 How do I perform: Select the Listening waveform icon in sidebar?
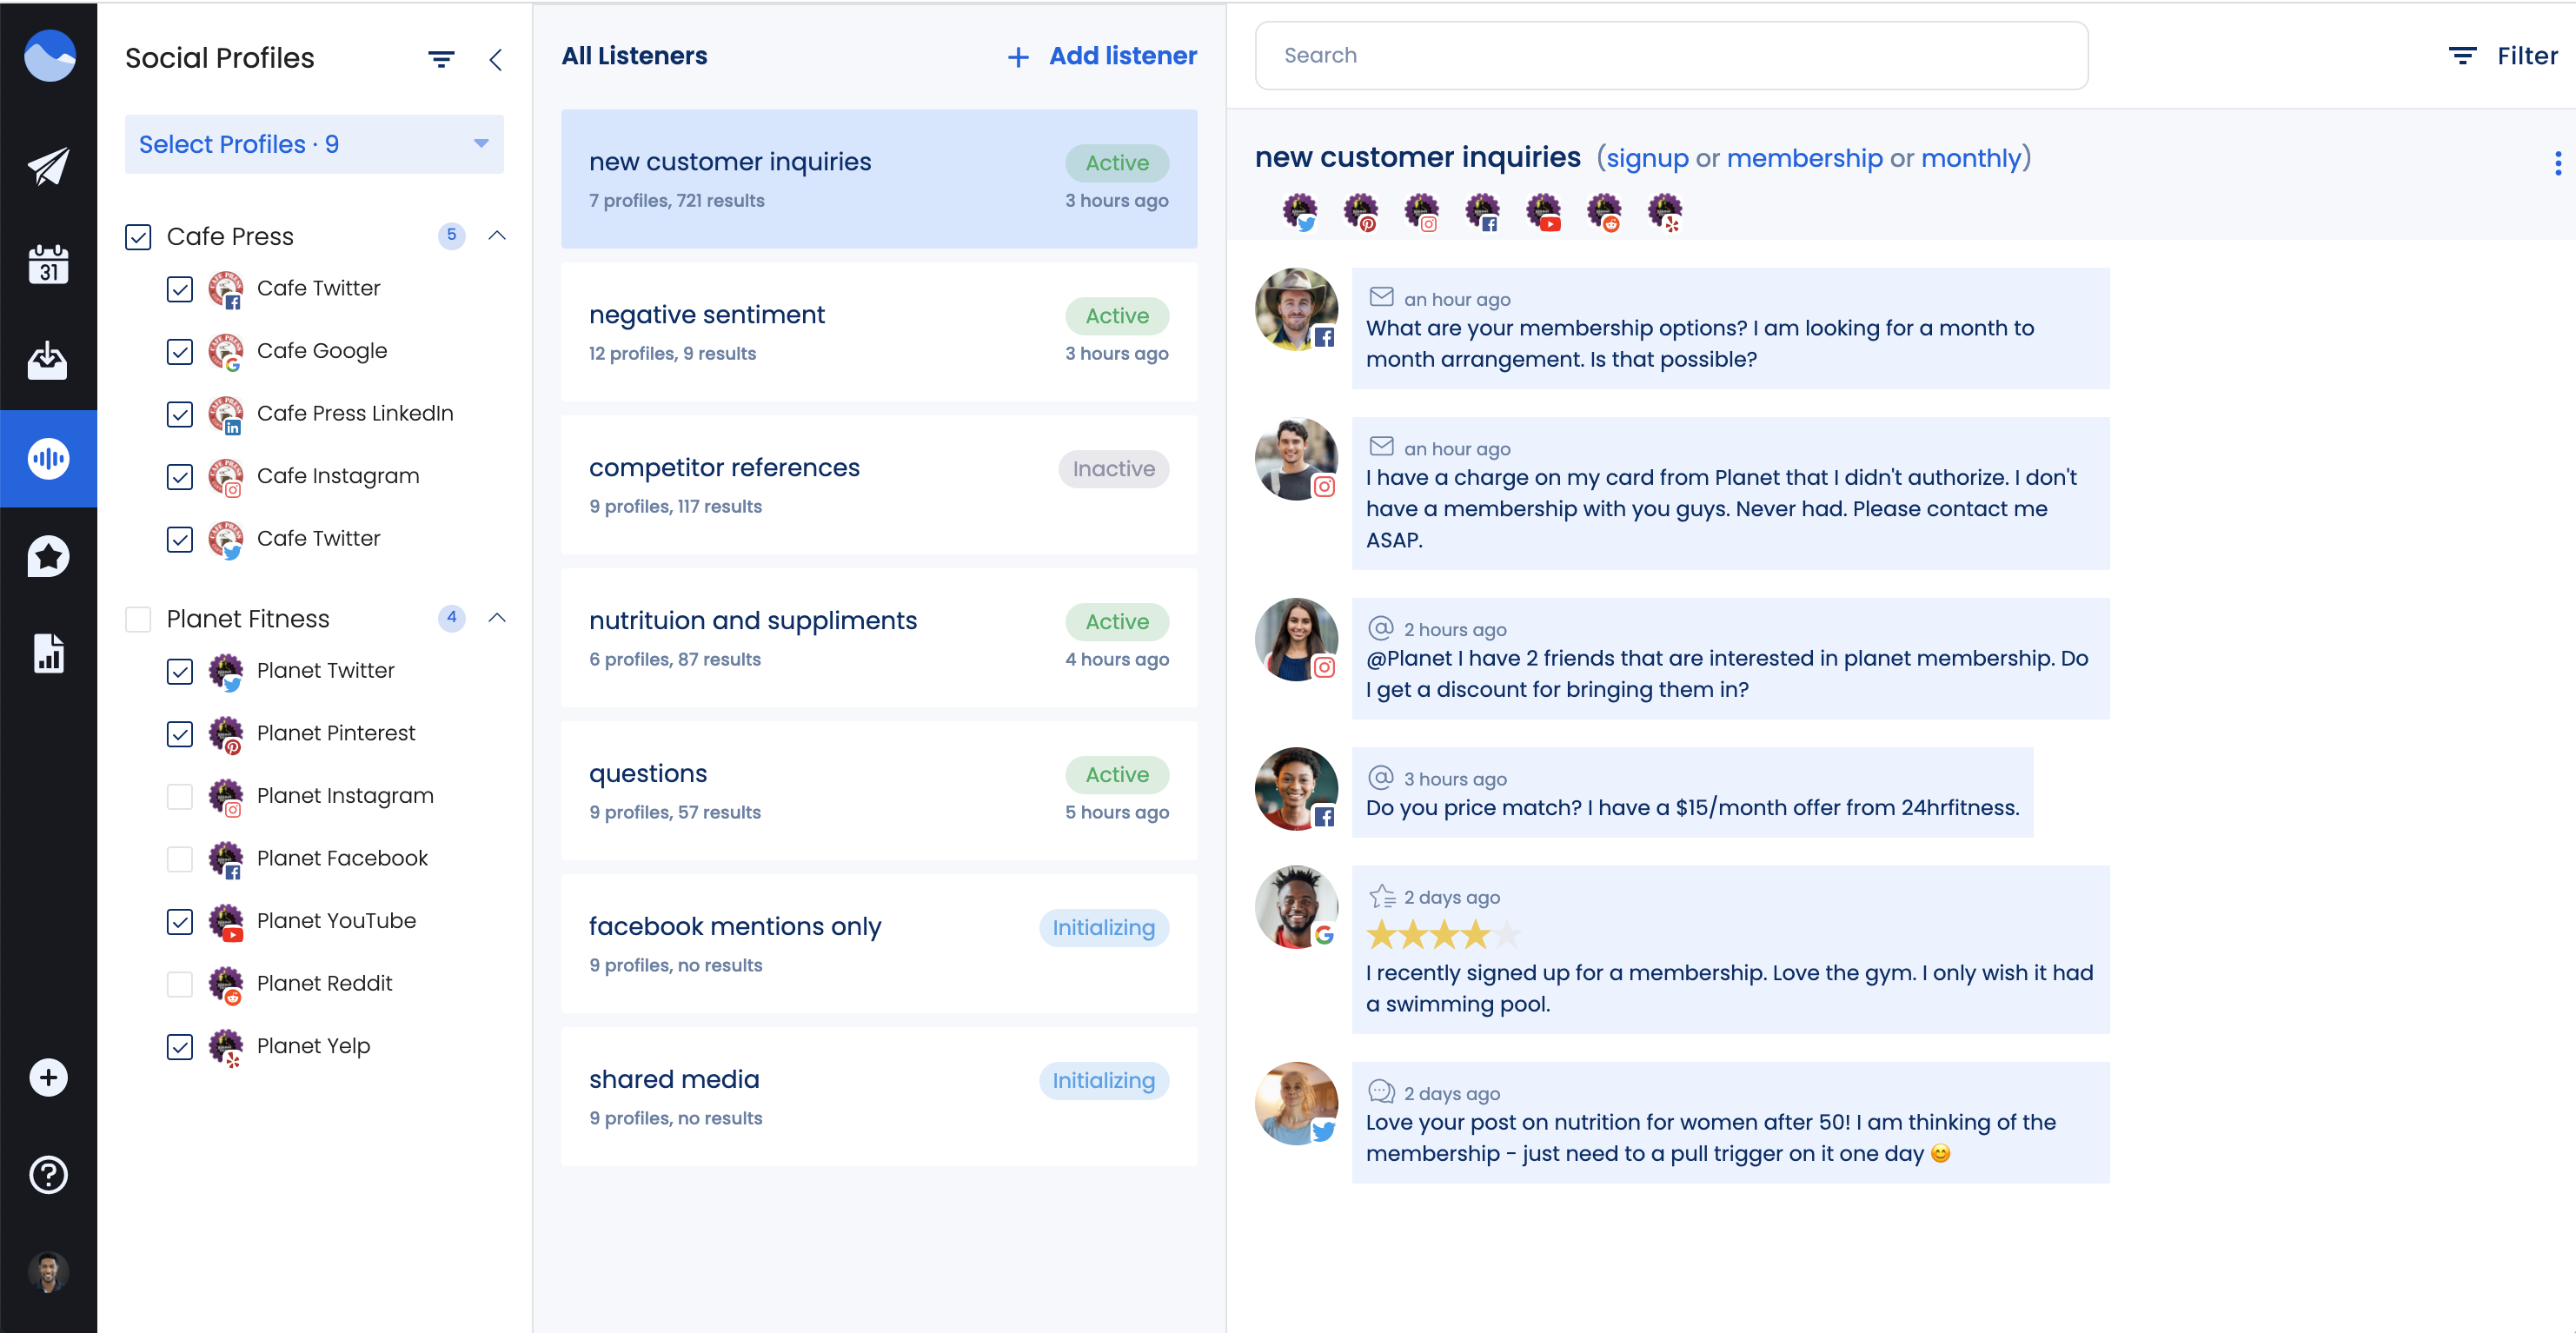tap(48, 458)
